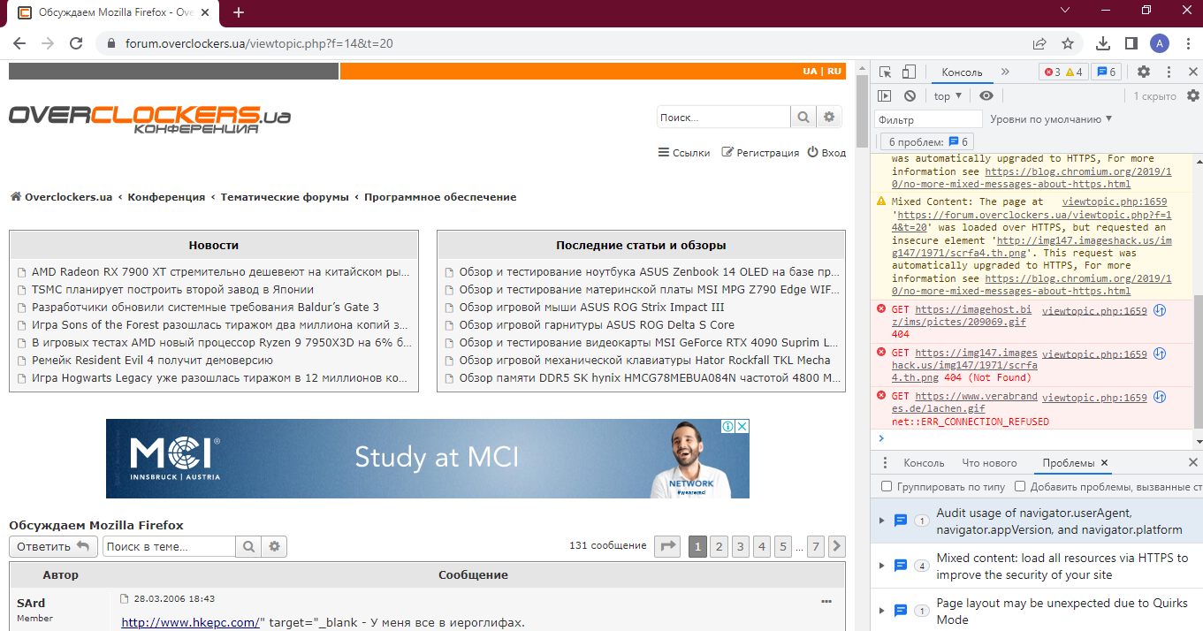The width and height of the screenshot is (1203, 631).
Task: Switch to the Консоль tab in top panel
Action: click(962, 72)
